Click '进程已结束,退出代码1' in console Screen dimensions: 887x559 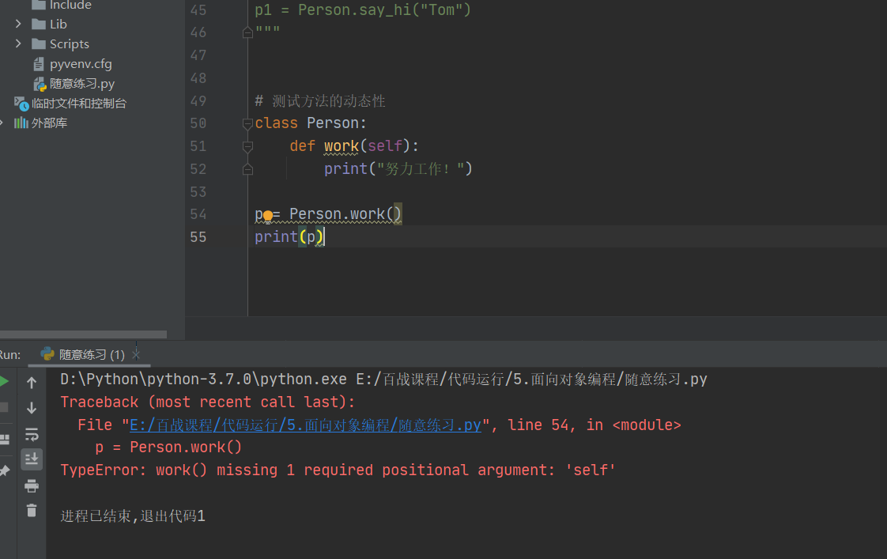click(133, 516)
